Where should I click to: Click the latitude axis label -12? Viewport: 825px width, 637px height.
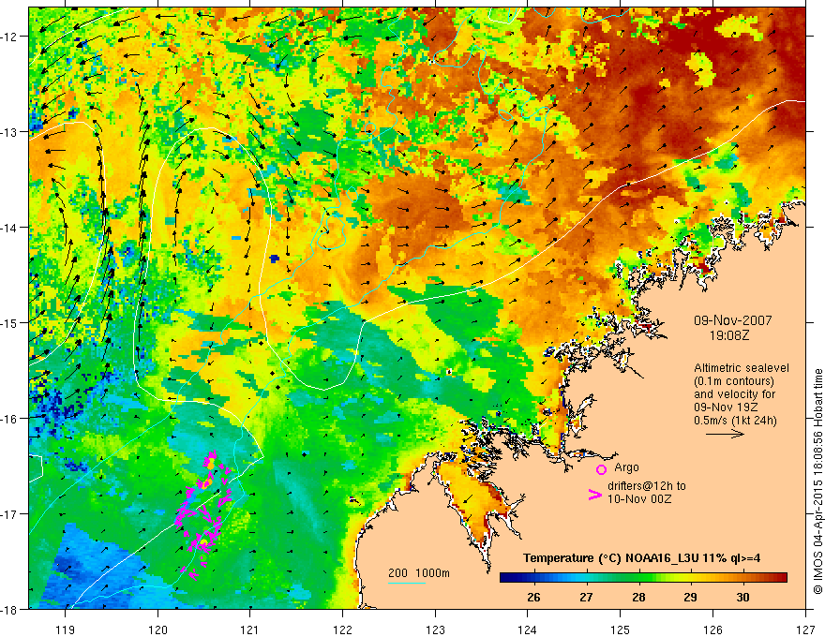click(10, 37)
